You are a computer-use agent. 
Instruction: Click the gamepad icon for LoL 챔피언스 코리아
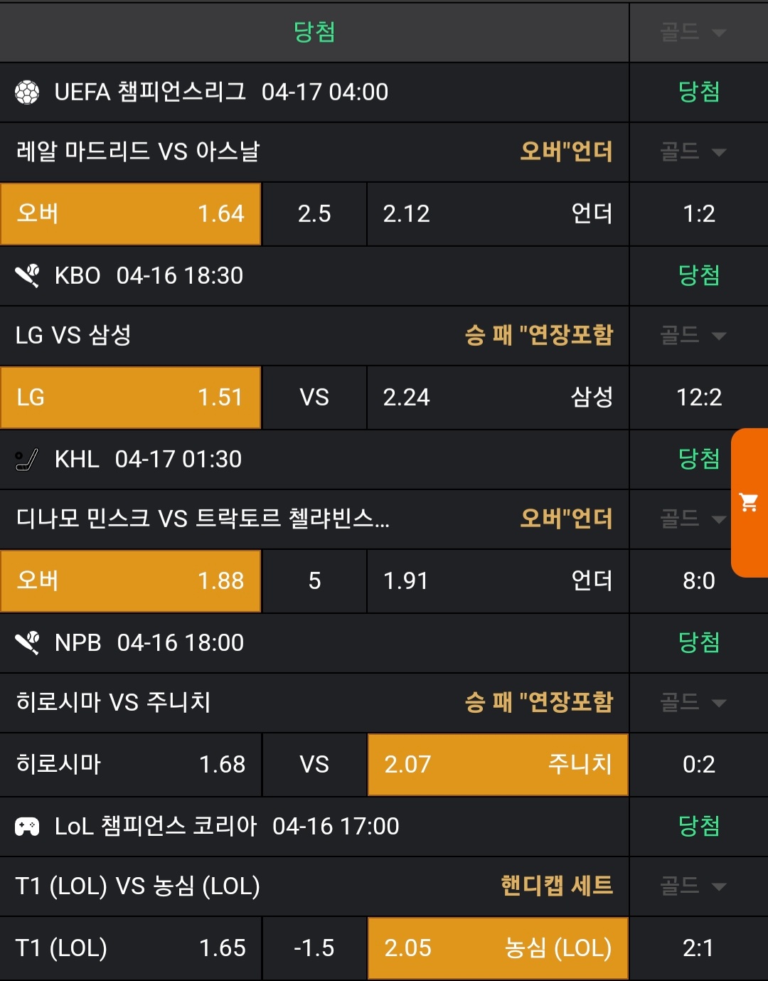(27, 827)
